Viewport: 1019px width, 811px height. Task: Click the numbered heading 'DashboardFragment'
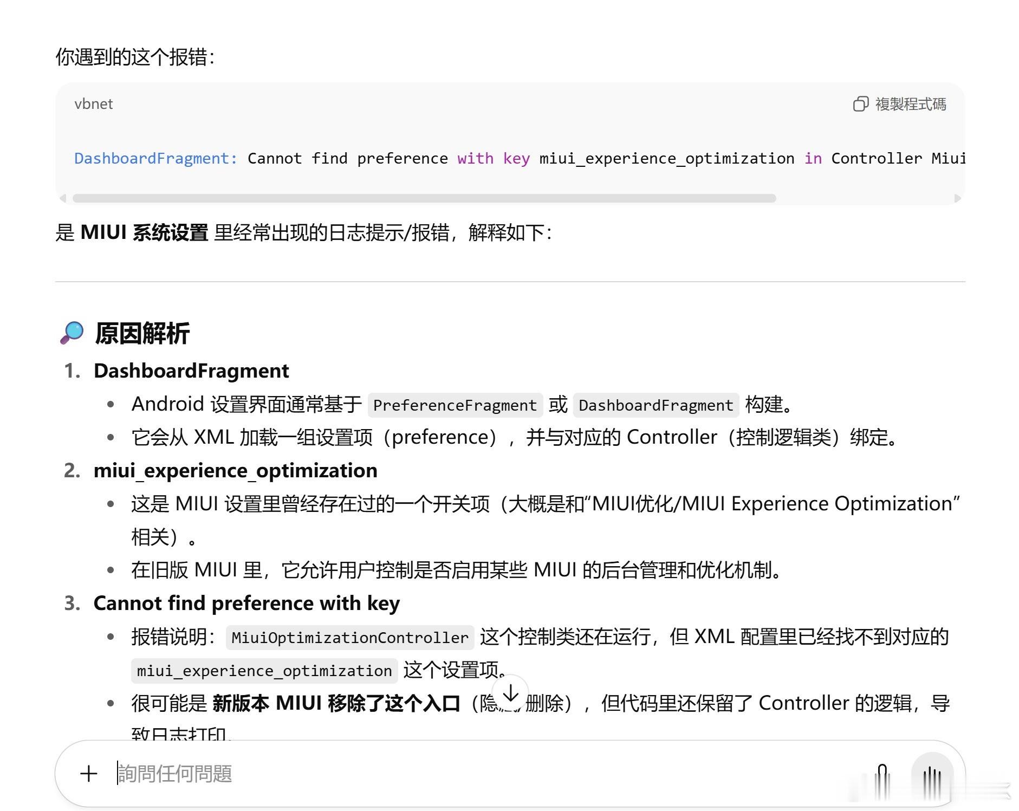[x=191, y=371]
